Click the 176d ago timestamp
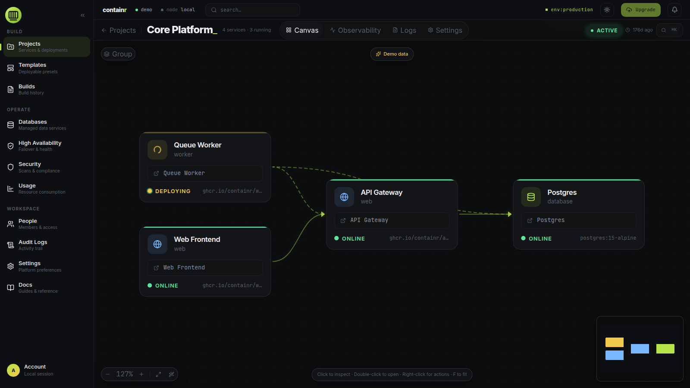The width and height of the screenshot is (690, 388). point(639,30)
